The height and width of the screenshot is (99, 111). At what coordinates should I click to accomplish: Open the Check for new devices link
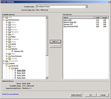tap(10, 94)
